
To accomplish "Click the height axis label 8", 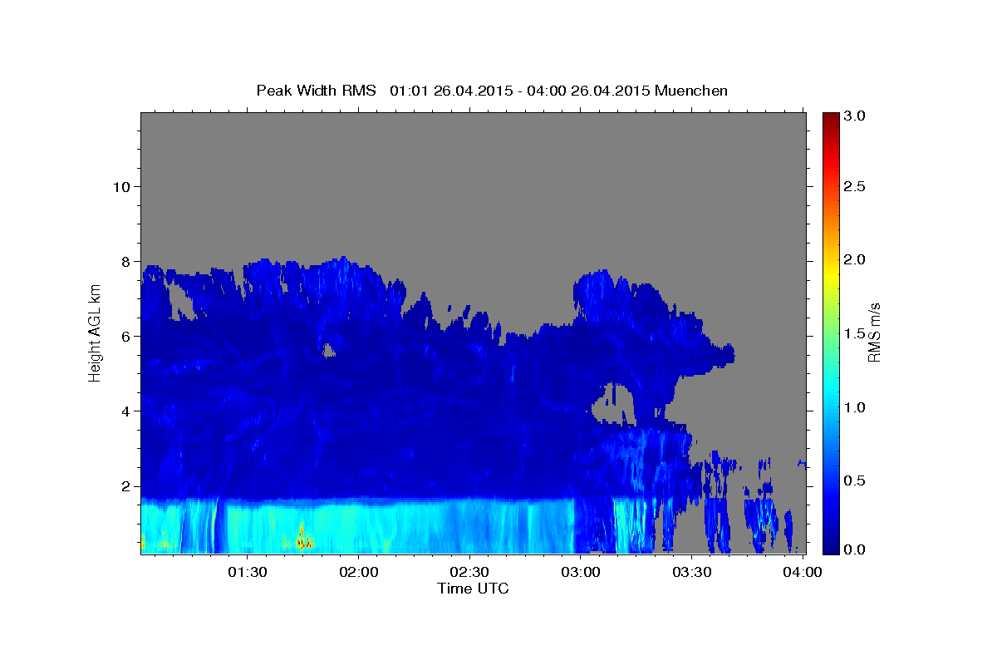I will click(125, 261).
